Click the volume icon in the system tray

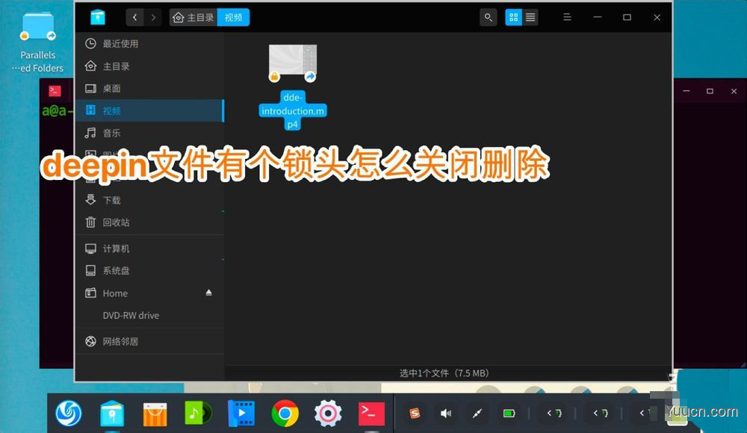446,413
